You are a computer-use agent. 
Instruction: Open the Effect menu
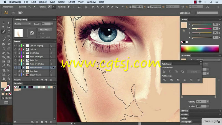coord(72,2)
